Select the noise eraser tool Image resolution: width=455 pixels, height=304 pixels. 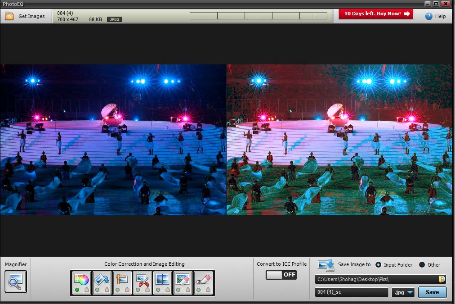tap(183, 280)
